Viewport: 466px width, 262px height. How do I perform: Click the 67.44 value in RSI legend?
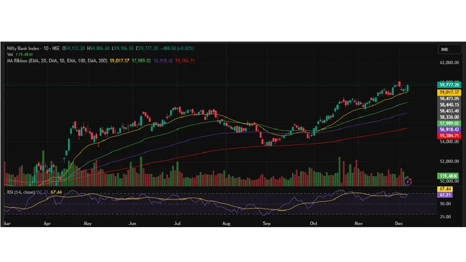(56, 192)
